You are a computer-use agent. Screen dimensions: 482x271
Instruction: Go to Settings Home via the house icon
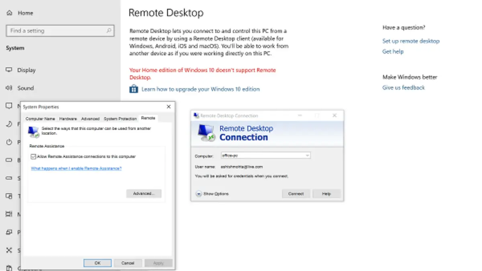(x=9, y=13)
